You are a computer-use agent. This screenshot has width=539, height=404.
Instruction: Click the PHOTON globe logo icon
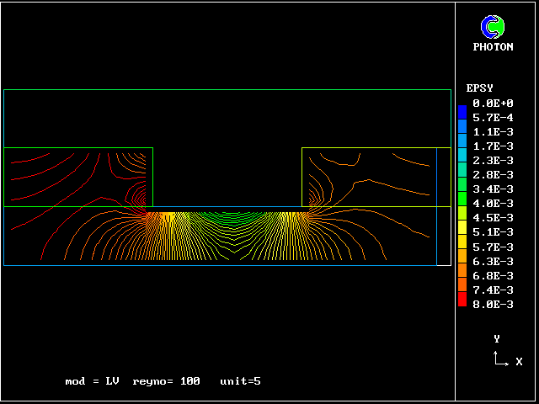pos(492,27)
